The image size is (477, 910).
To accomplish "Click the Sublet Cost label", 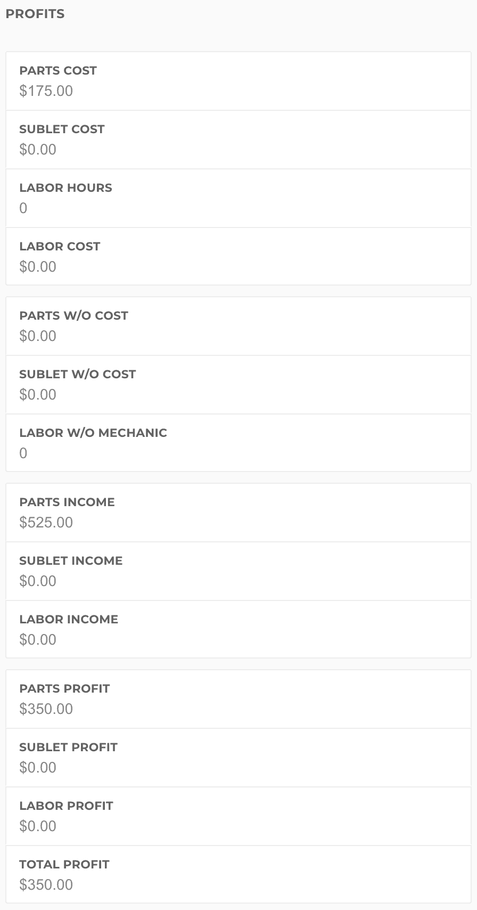I will tap(62, 129).
